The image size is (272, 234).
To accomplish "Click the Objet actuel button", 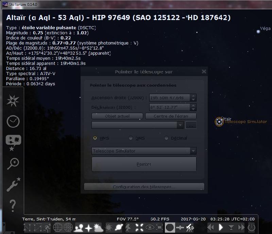I will [x=117, y=116].
